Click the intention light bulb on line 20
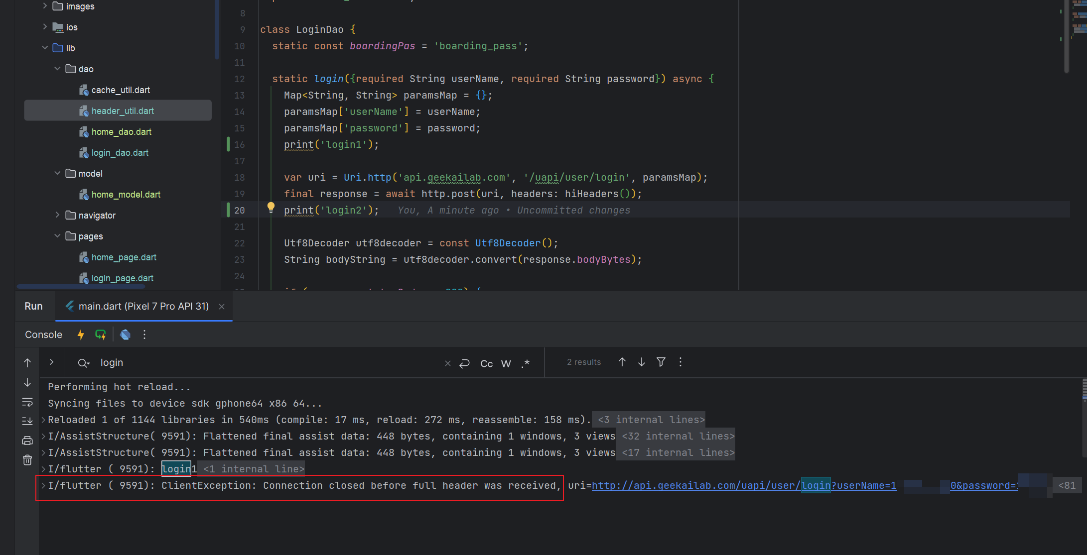 click(x=271, y=207)
